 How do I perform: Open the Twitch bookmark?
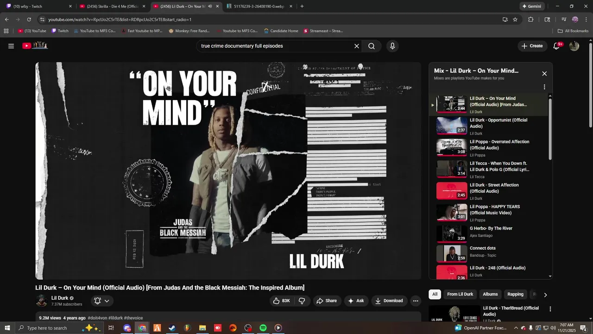point(60,31)
